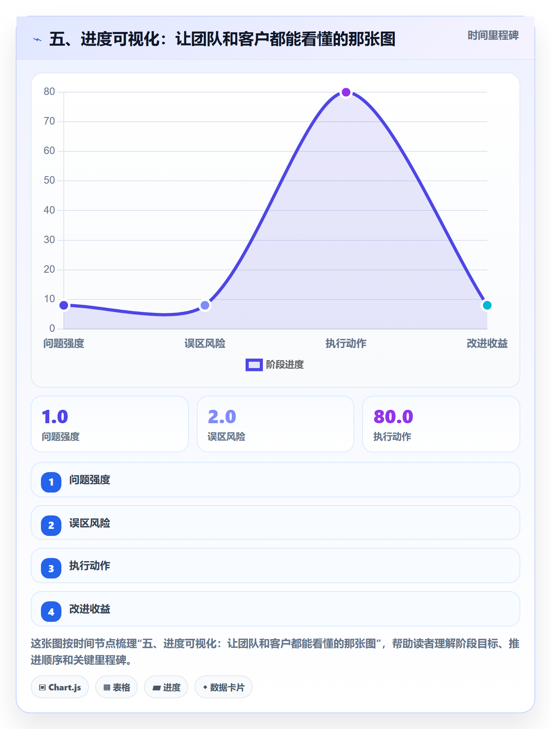Click the y-axis tick label 50
Image resolution: width=551 pixels, height=729 pixels.
[x=49, y=180]
